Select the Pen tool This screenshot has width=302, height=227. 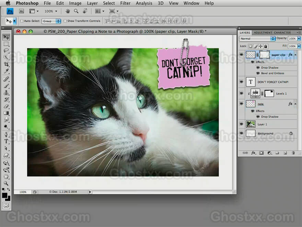point(6,134)
